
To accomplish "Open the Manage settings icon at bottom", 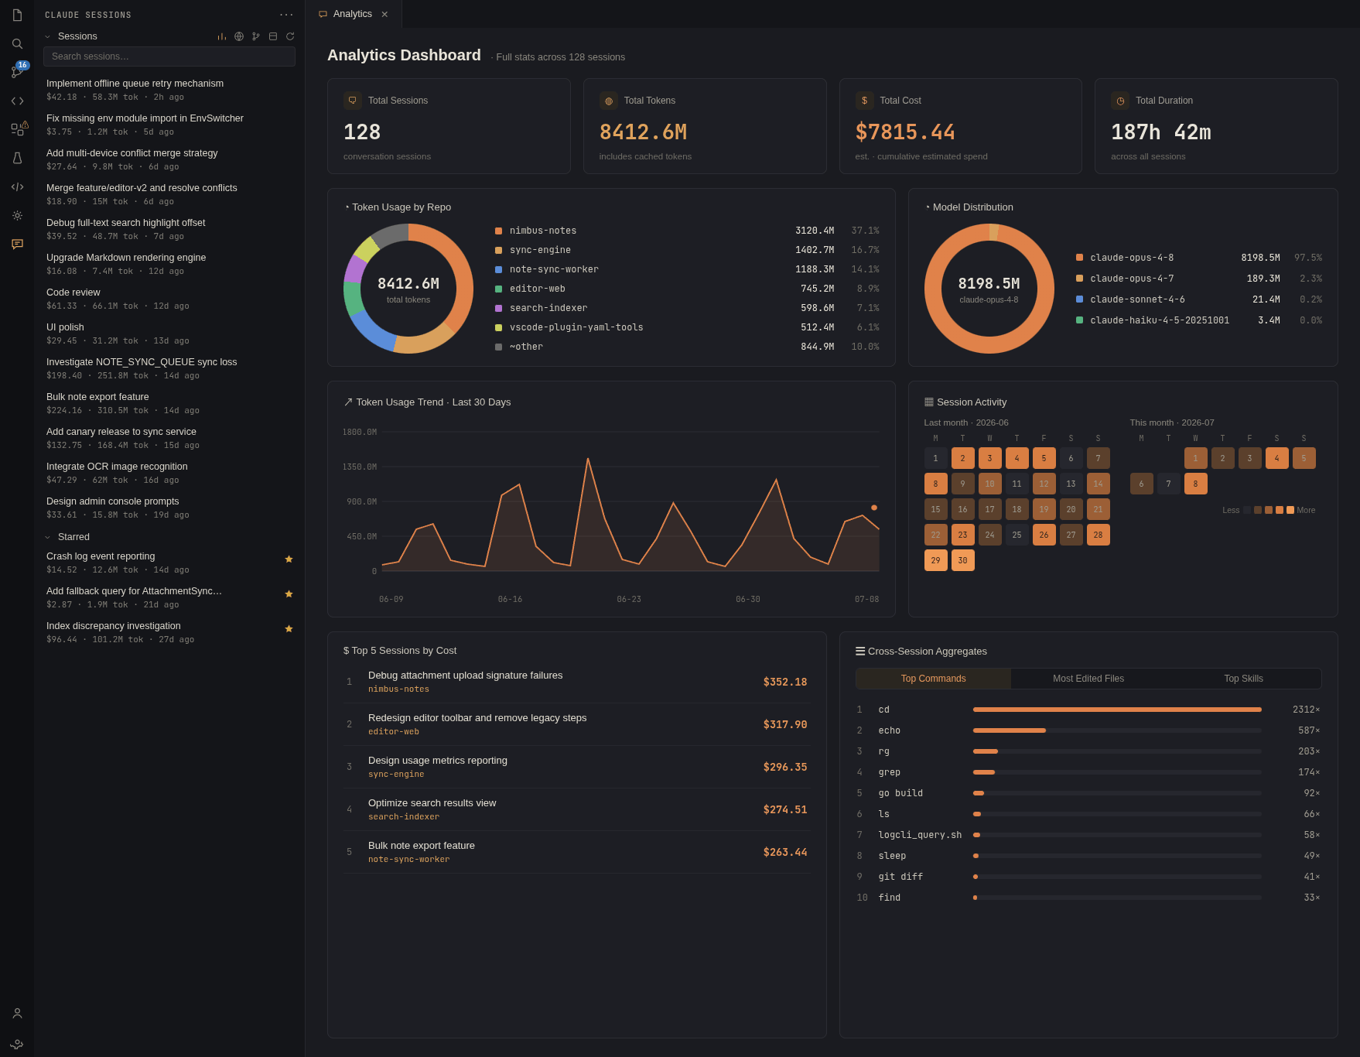I will click(x=17, y=1042).
